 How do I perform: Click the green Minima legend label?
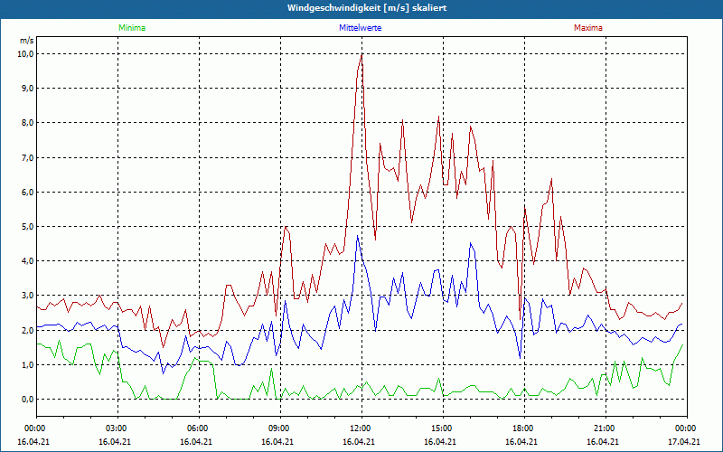tap(132, 28)
